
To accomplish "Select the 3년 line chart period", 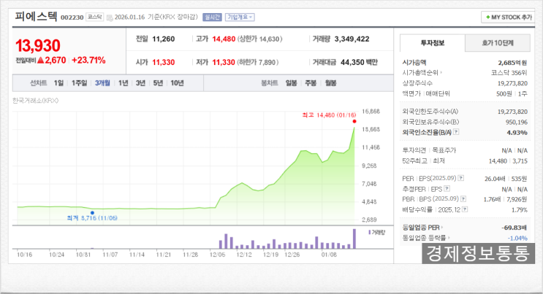I will 140,83.
